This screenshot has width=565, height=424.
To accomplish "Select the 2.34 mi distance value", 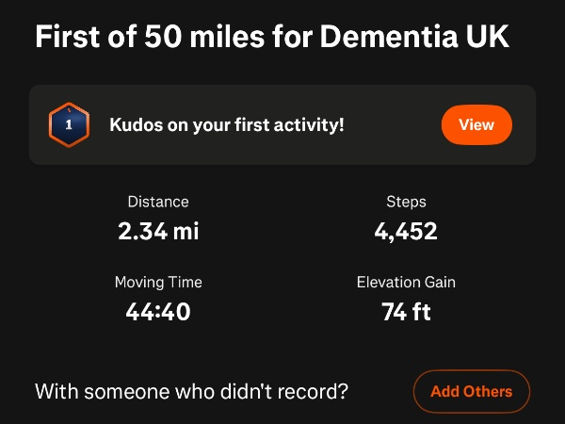I will click(x=158, y=231).
